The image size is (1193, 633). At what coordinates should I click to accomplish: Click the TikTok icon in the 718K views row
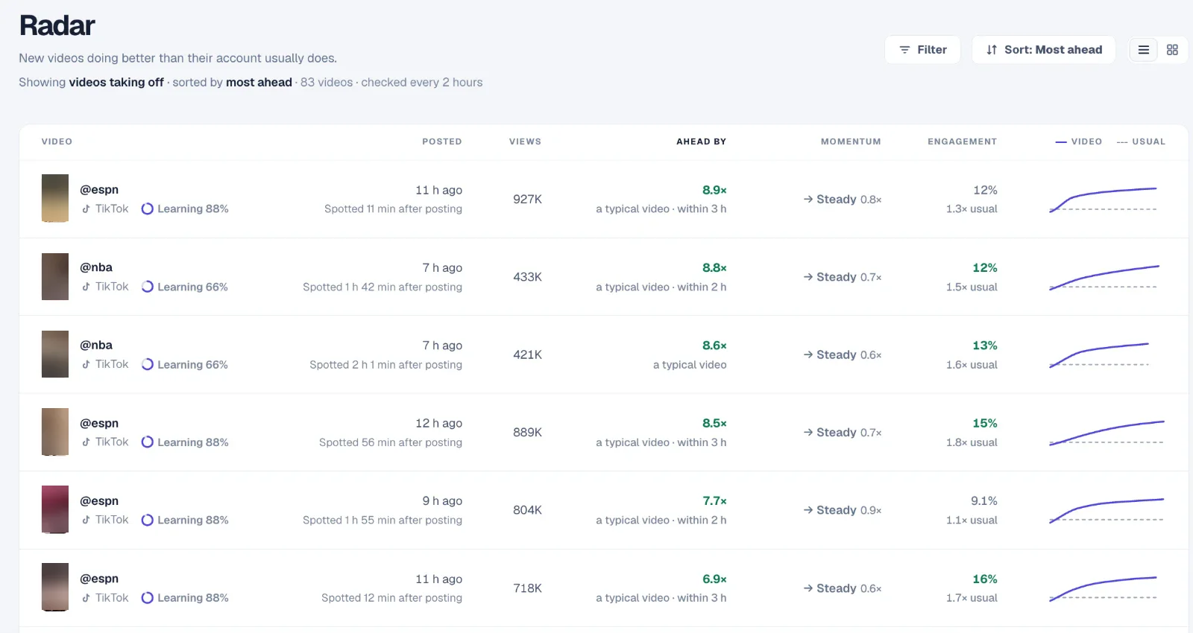coord(86,598)
